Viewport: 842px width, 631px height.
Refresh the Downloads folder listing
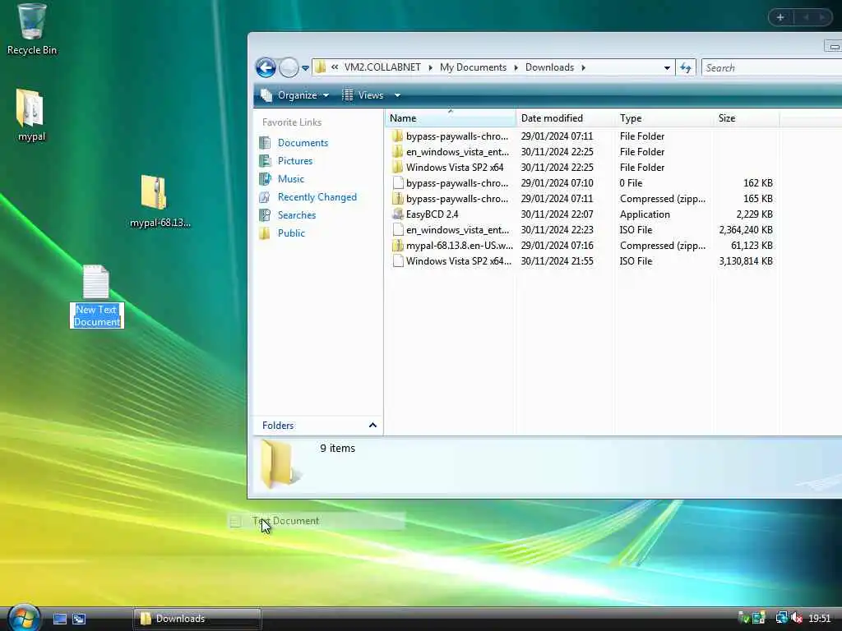click(686, 67)
